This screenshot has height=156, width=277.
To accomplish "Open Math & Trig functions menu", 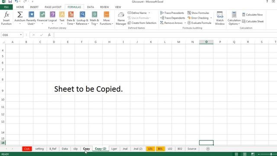I will tap(94, 18).
